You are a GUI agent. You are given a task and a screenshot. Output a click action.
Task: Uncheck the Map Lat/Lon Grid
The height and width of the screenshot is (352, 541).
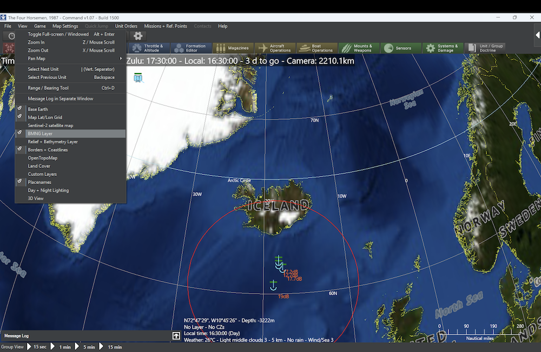[70, 118]
